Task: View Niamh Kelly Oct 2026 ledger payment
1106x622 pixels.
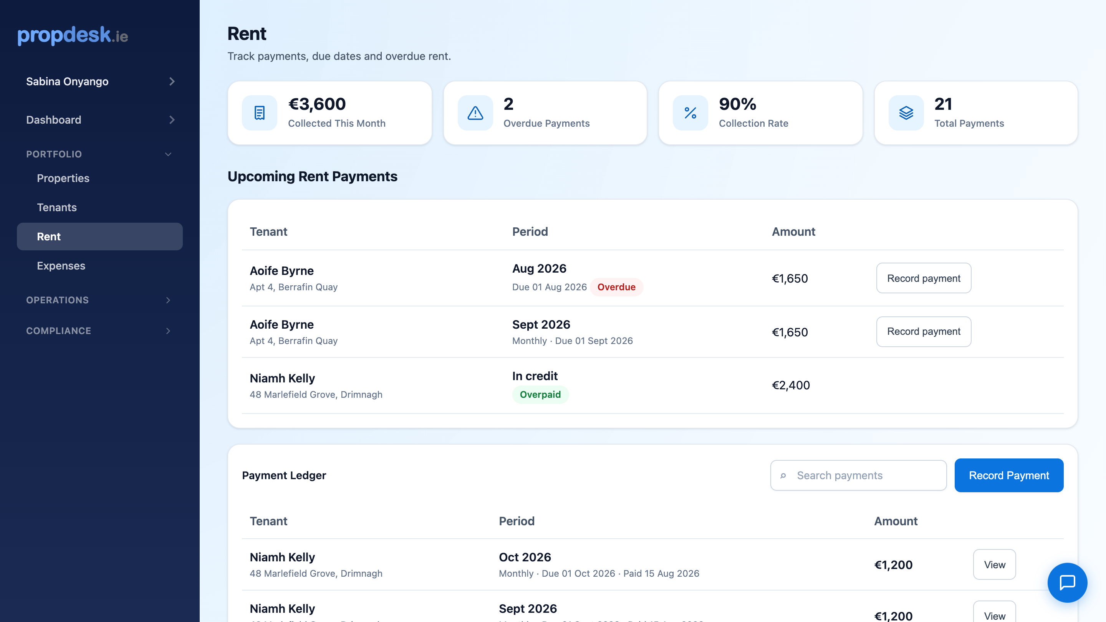Action: pos(994,564)
